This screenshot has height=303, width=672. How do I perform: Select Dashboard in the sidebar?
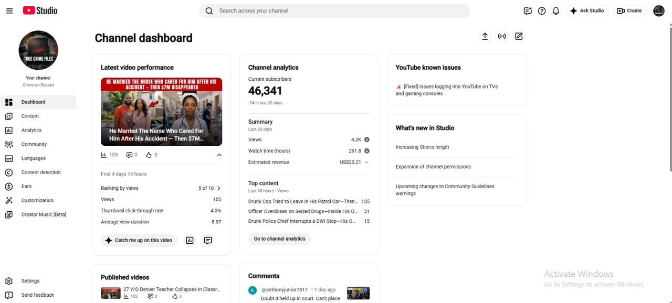pyautogui.click(x=38, y=102)
